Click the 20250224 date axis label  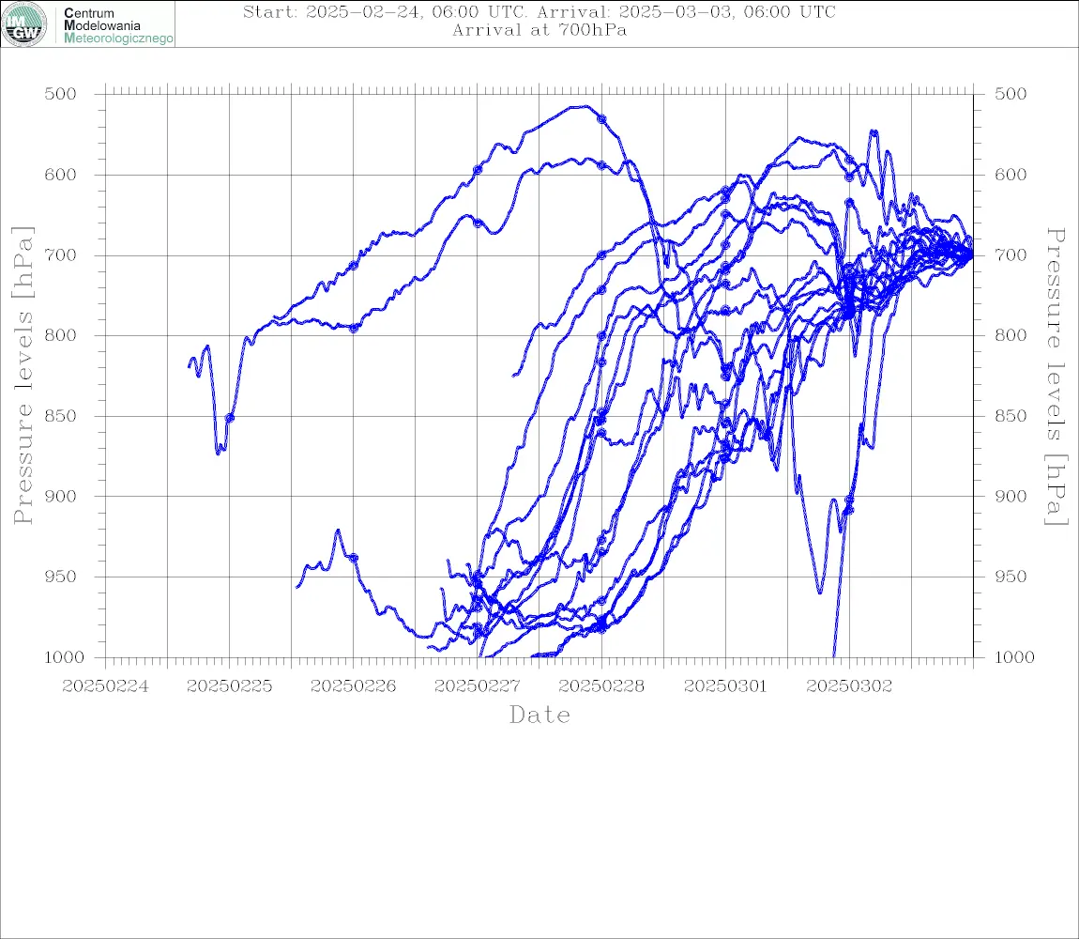click(105, 686)
